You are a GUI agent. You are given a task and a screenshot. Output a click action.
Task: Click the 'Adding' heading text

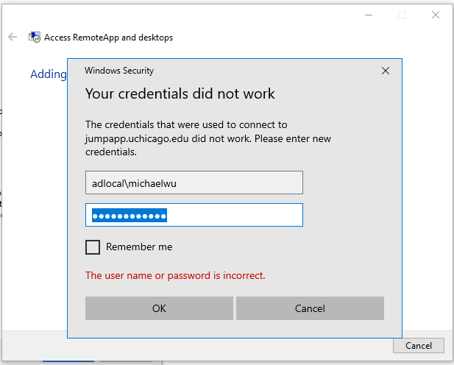click(48, 74)
